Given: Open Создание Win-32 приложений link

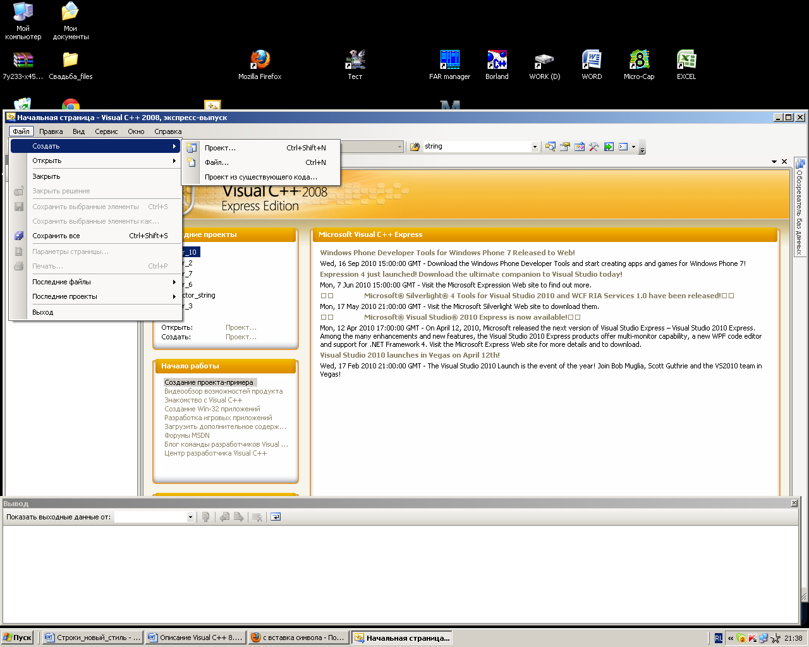Looking at the screenshot, I should [x=212, y=409].
